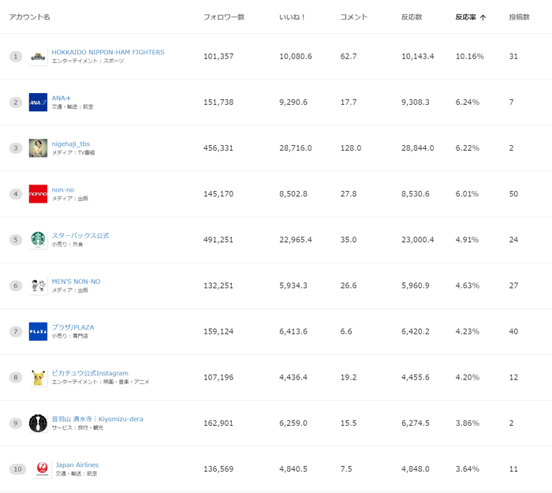This screenshot has height=493, width=552.
Task: Click the MEN'S NON-NO account icon
Action: click(x=38, y=286)
